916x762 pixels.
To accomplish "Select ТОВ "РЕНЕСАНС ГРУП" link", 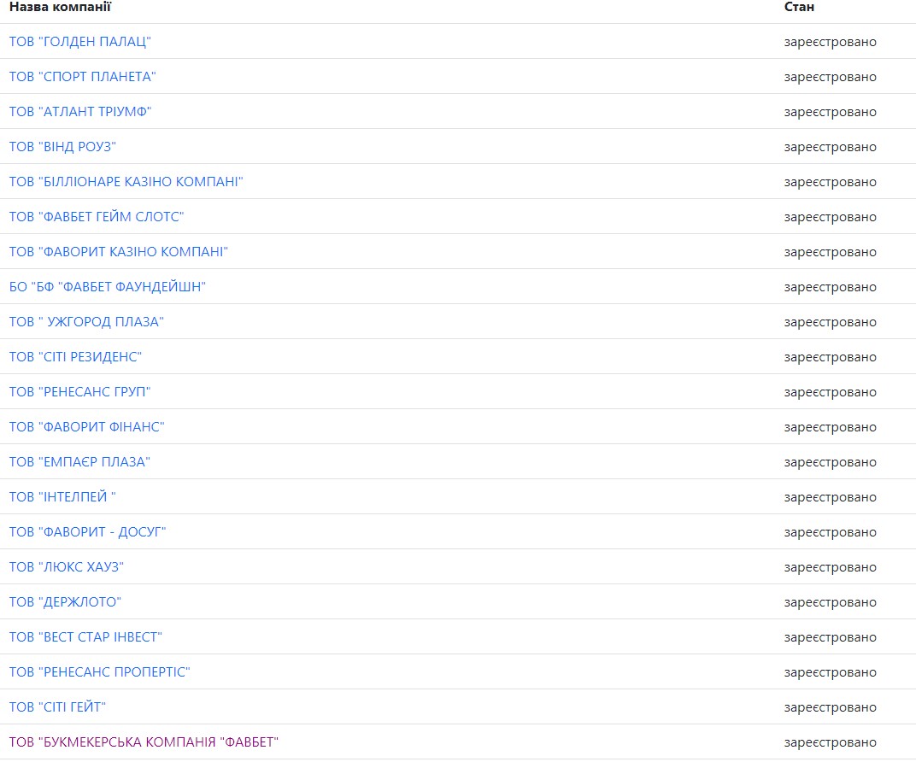I will pos(80,392).
